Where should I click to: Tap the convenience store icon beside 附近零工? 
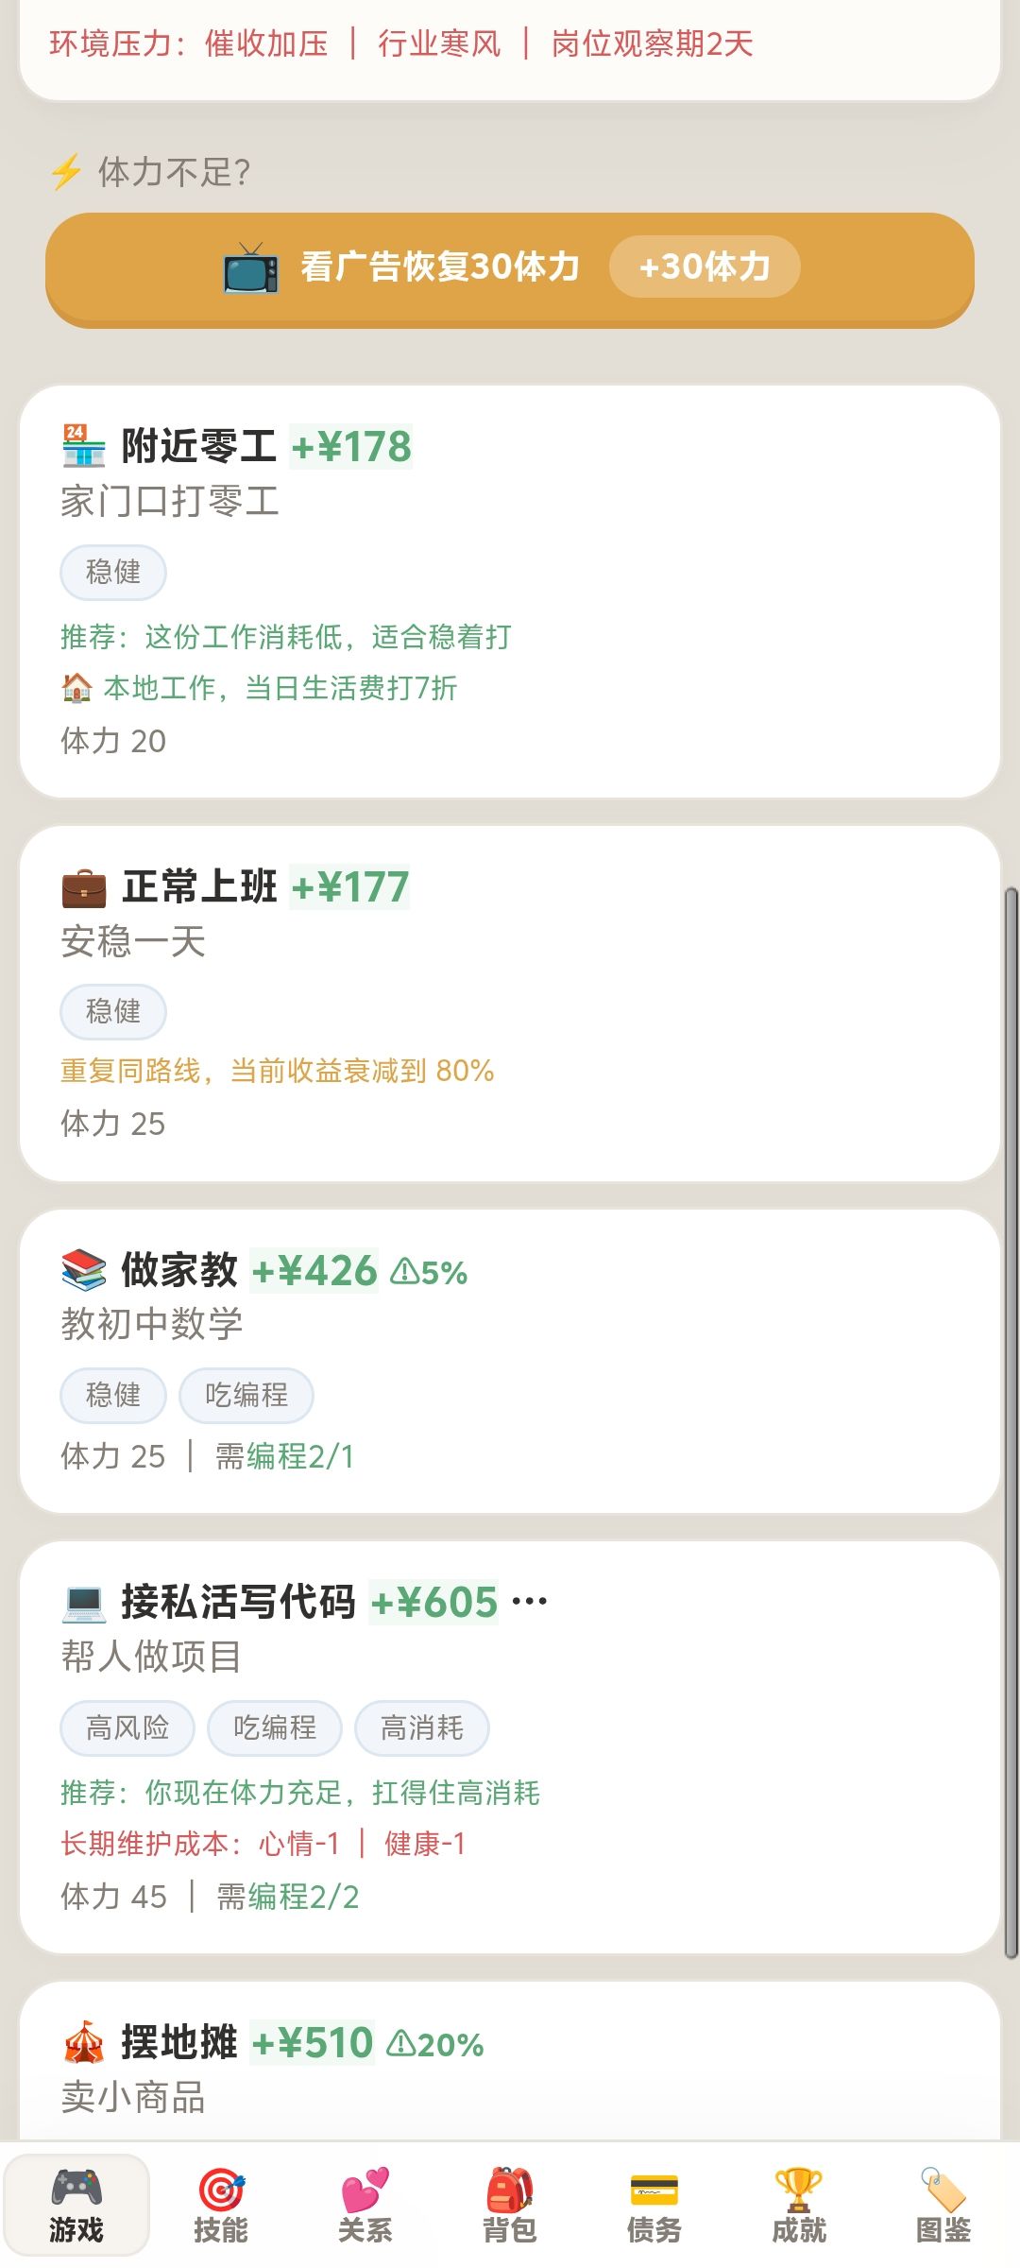click(84, 446)
